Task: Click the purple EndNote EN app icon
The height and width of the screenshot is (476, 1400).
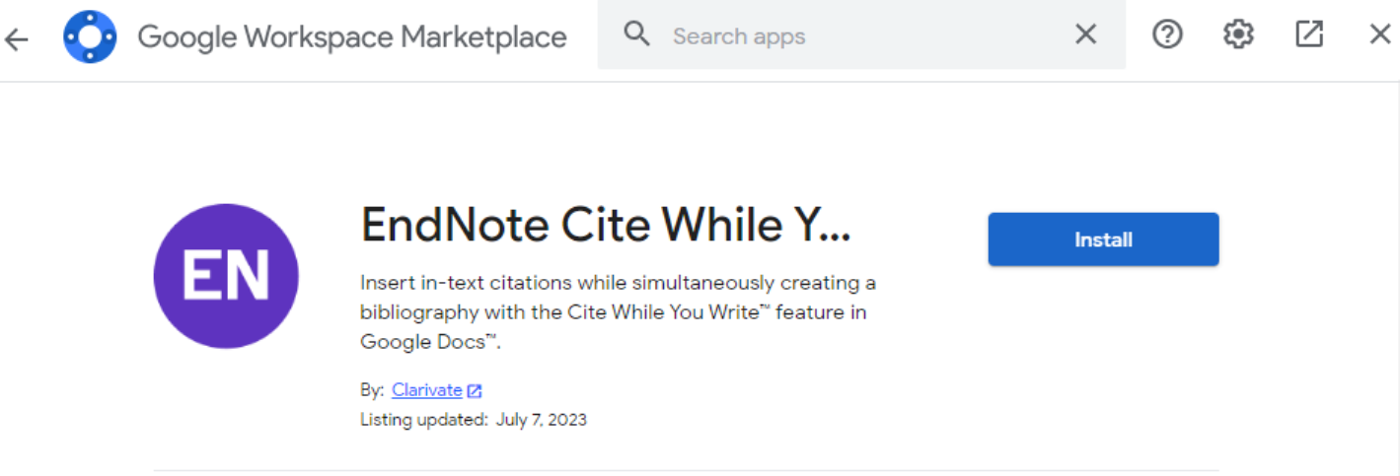Action: tap(226, 276)
